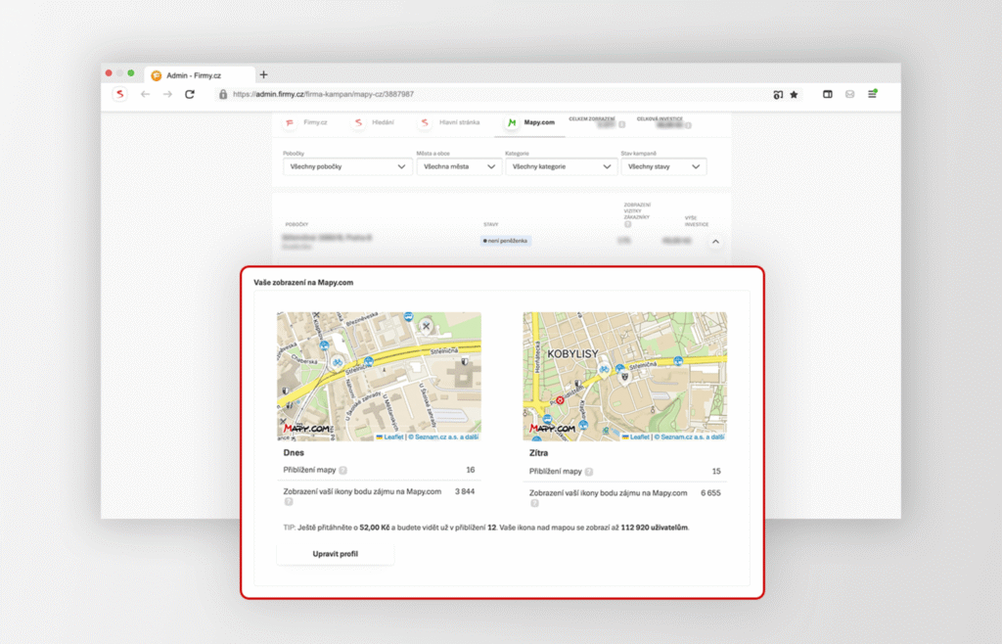
Task: Click the red circular marker on Zítra map
Action: coord(560,400)
